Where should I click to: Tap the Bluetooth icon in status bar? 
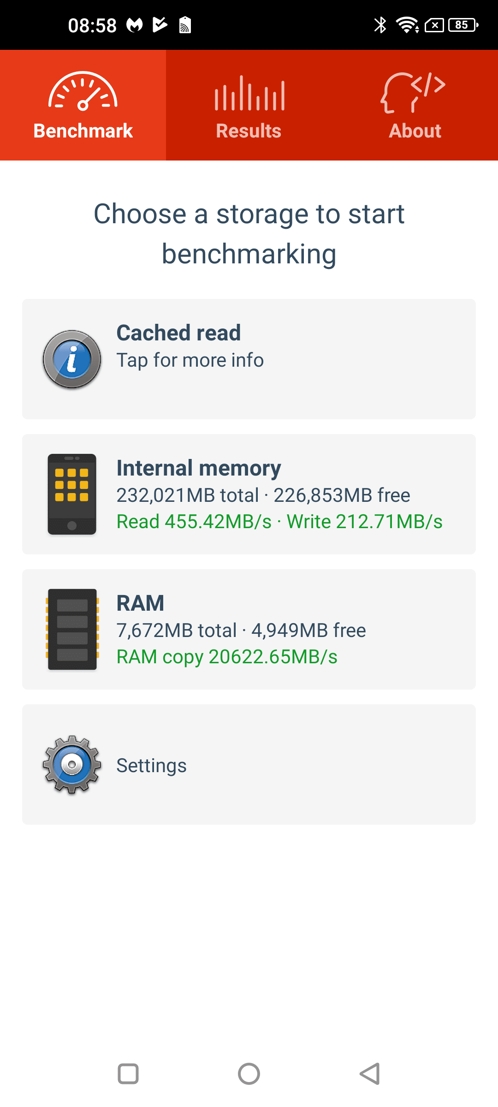[380, 25]
